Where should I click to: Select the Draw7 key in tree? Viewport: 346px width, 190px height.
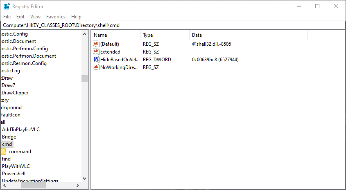8,85
